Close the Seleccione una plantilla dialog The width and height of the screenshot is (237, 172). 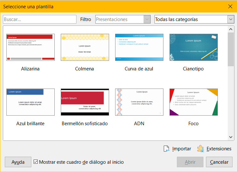(230, 6)
